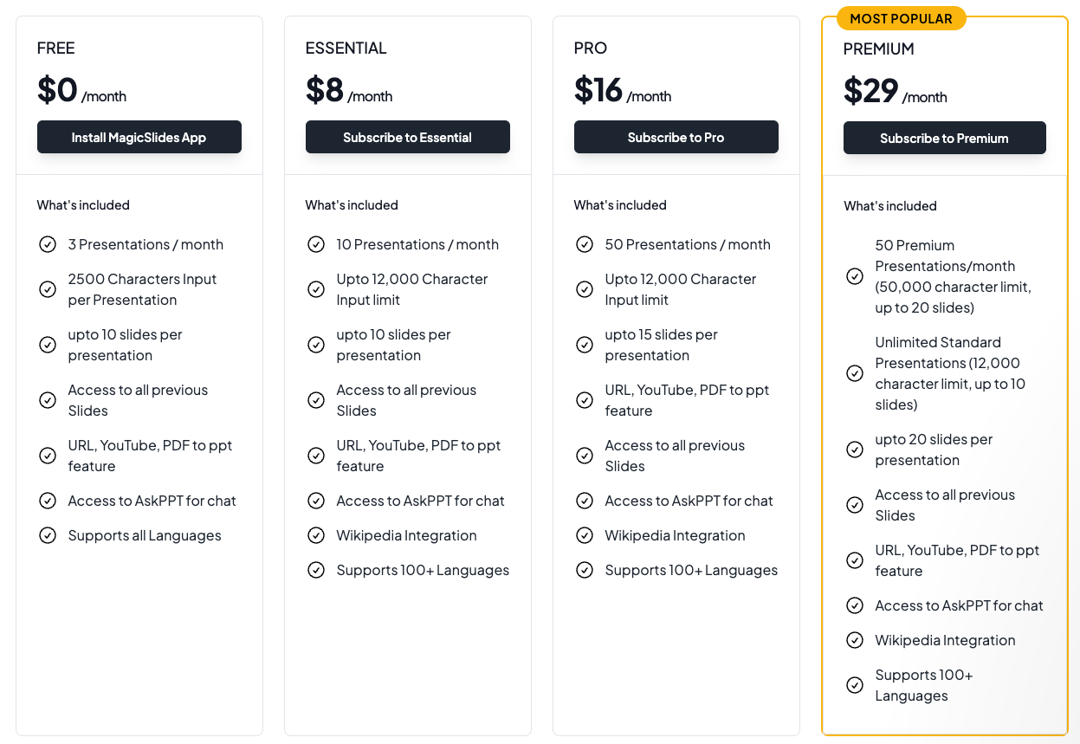Click Essential plan Wikipedia Integration checkmark
Image resolution: width=1080 pixels, height=744 pixels.
point(316,535)
